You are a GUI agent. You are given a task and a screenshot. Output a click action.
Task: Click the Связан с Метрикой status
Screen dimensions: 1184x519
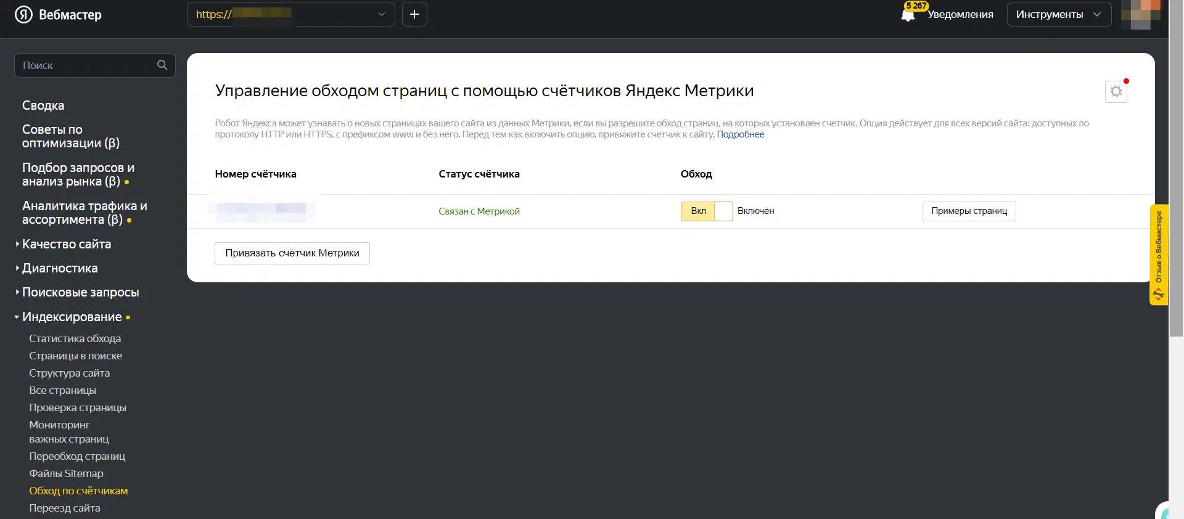pos(479,211)
